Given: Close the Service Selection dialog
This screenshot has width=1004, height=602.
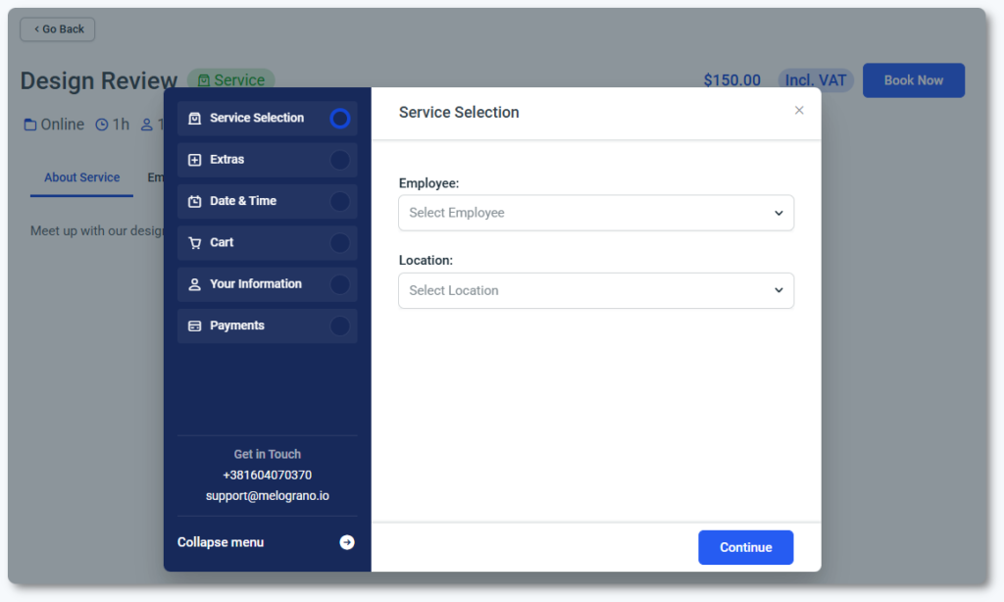Looking at the screenshot, I should pyautogui.click(x=799, y=111).
